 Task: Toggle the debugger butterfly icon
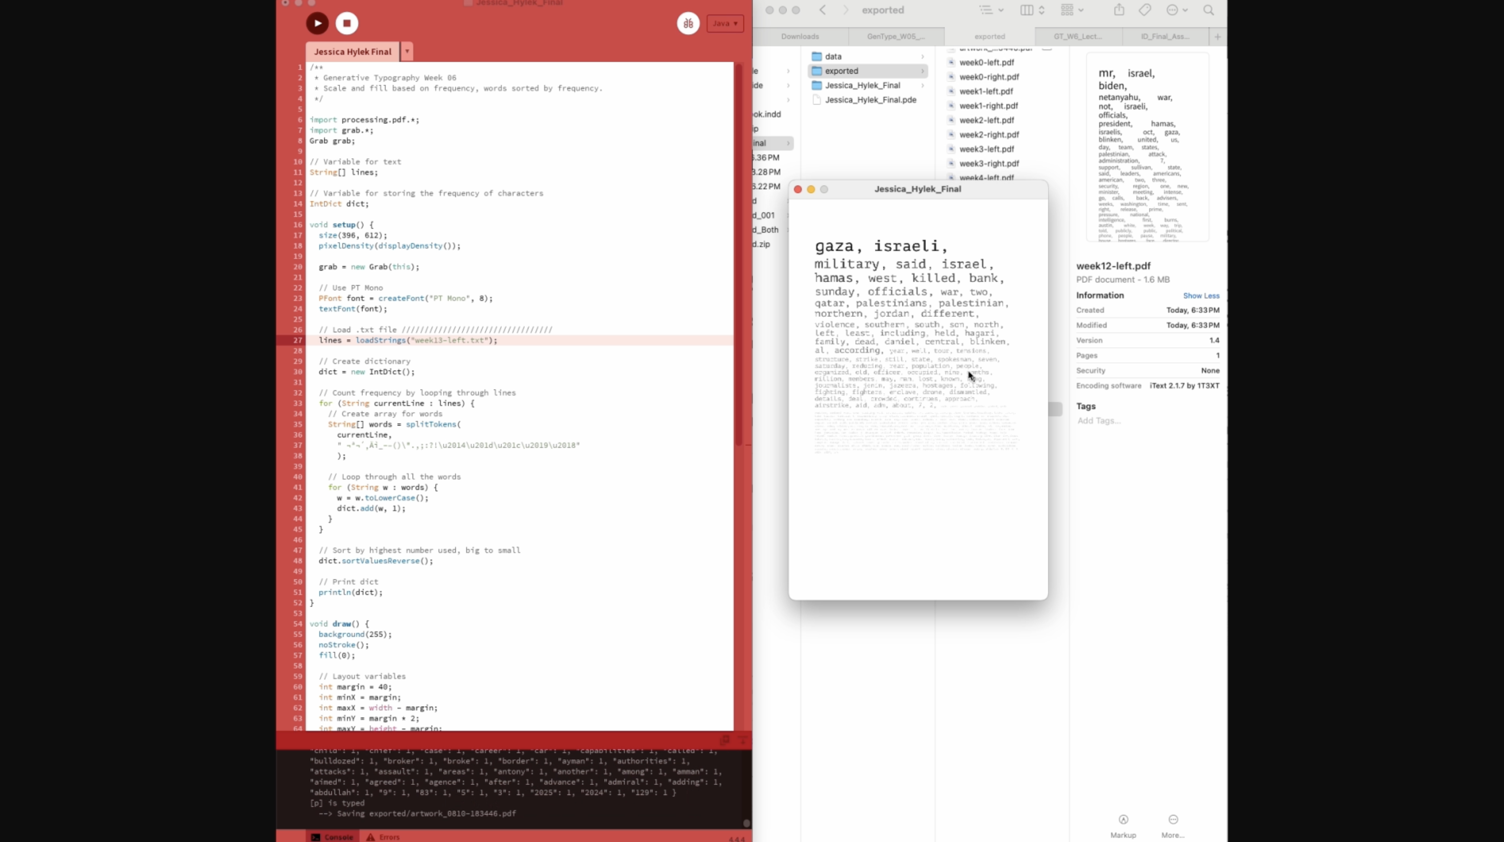point(688,24)
